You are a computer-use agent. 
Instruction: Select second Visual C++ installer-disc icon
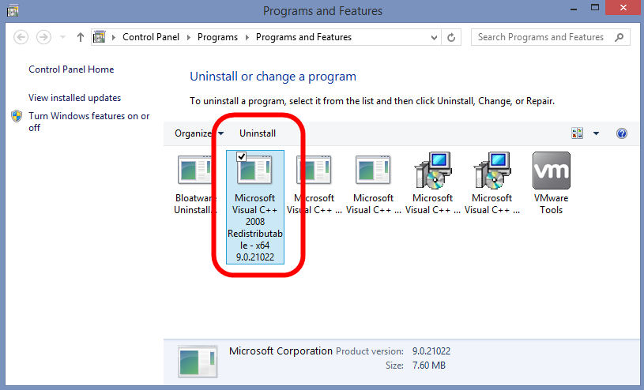pyautogui.click(x=492, y=171)
